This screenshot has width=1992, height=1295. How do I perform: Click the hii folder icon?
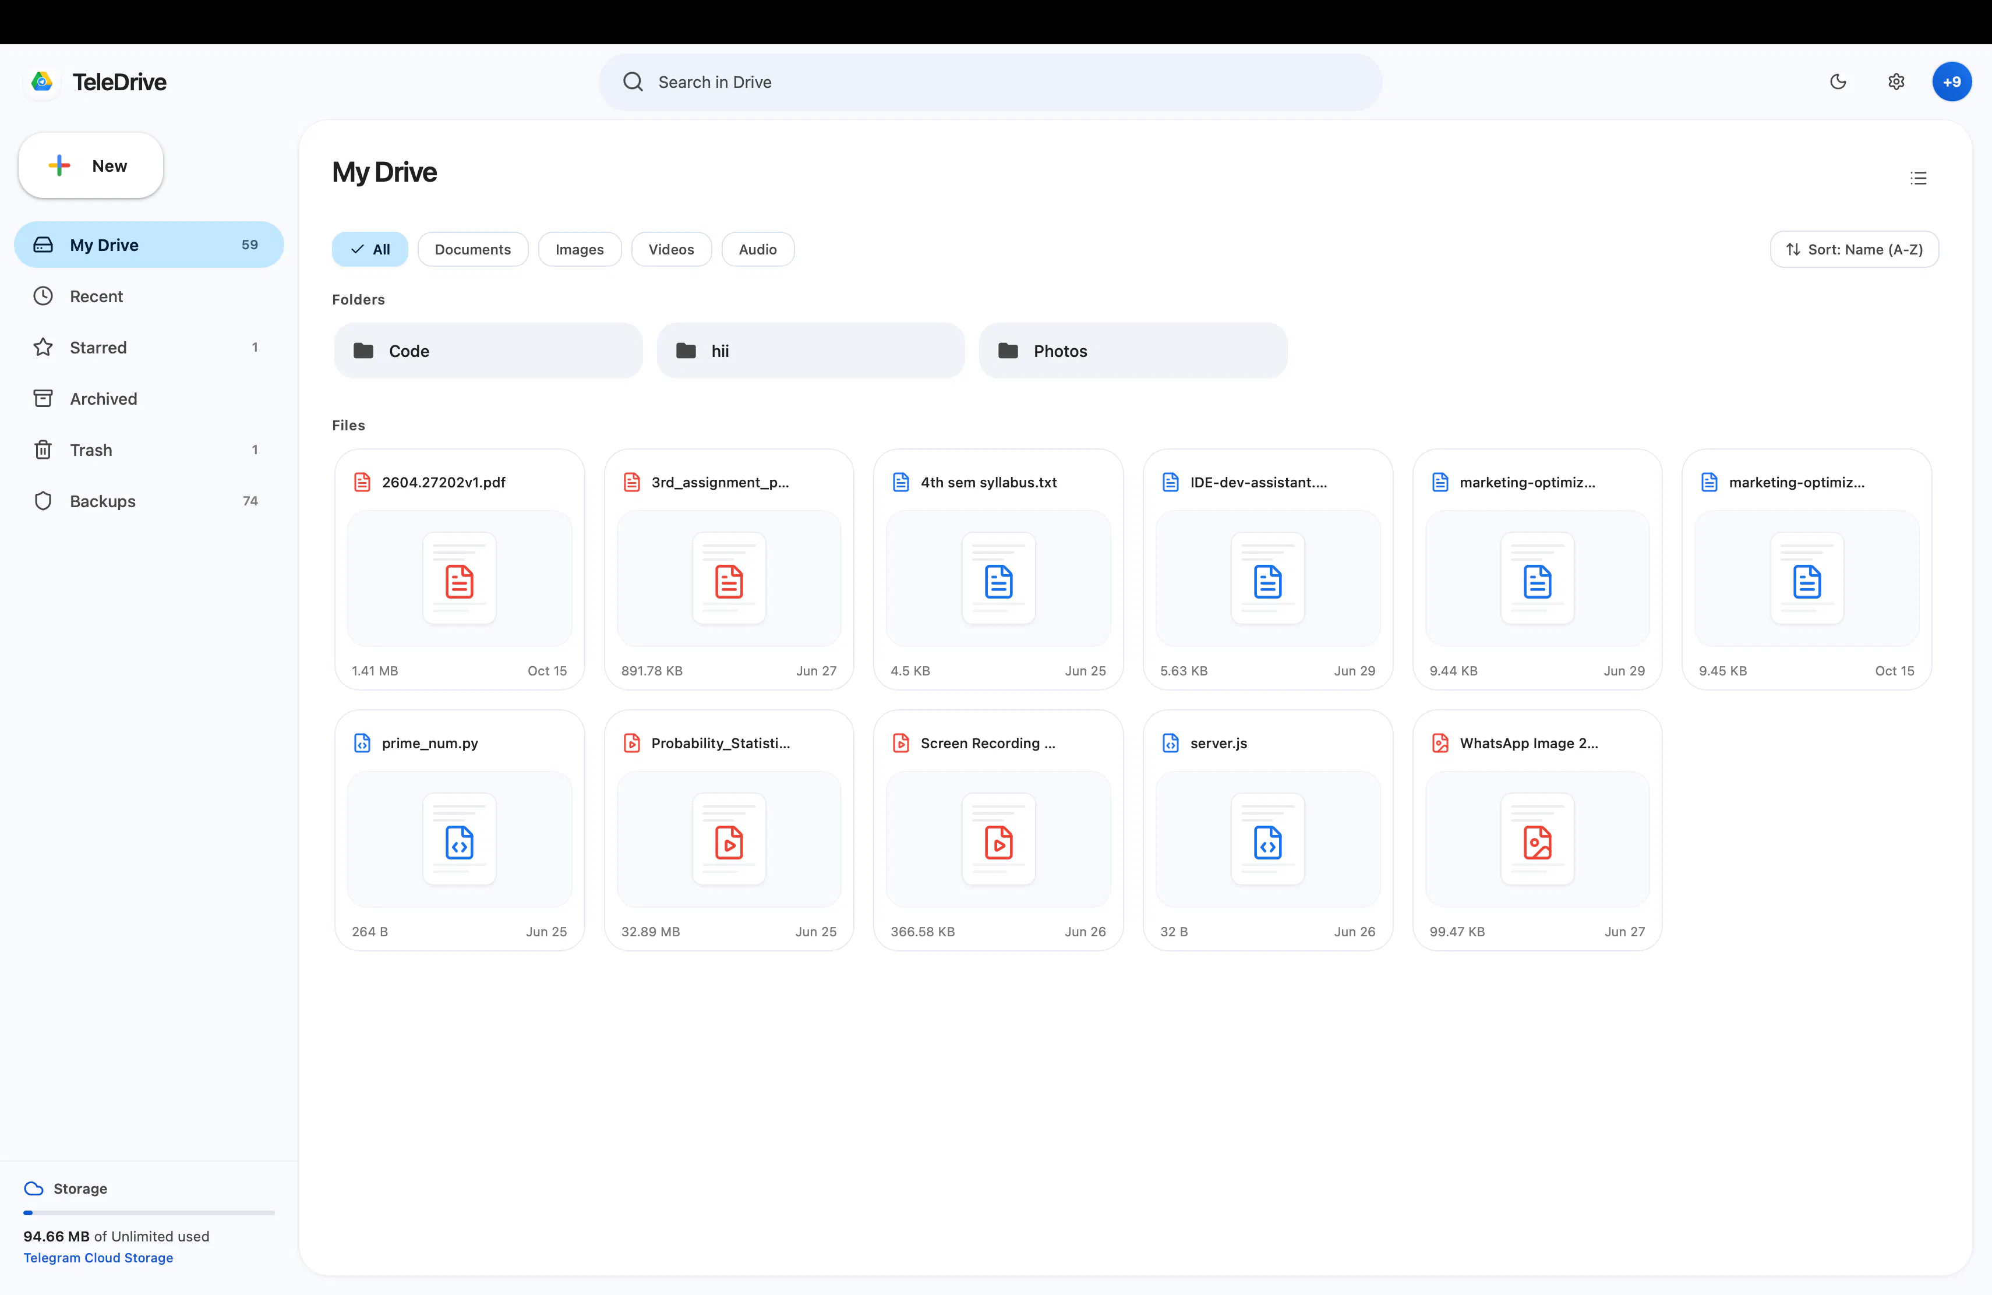pos(686,351)
